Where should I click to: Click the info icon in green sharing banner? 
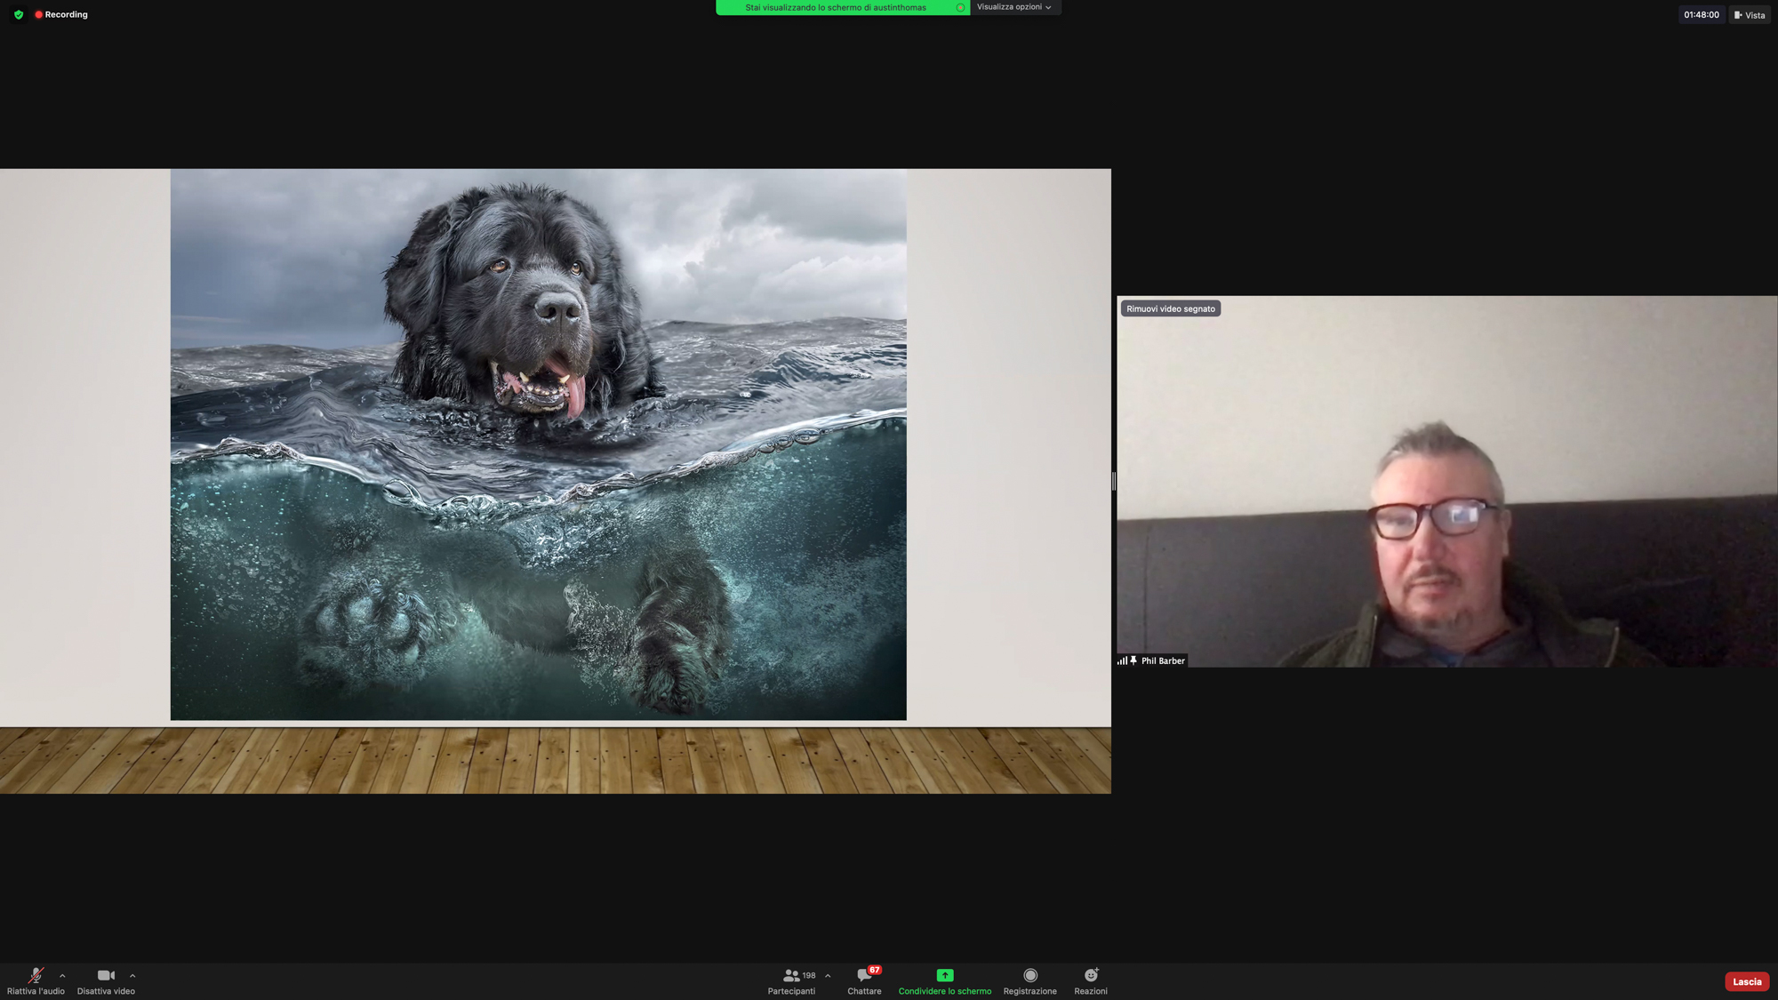(x=960, y=7)
